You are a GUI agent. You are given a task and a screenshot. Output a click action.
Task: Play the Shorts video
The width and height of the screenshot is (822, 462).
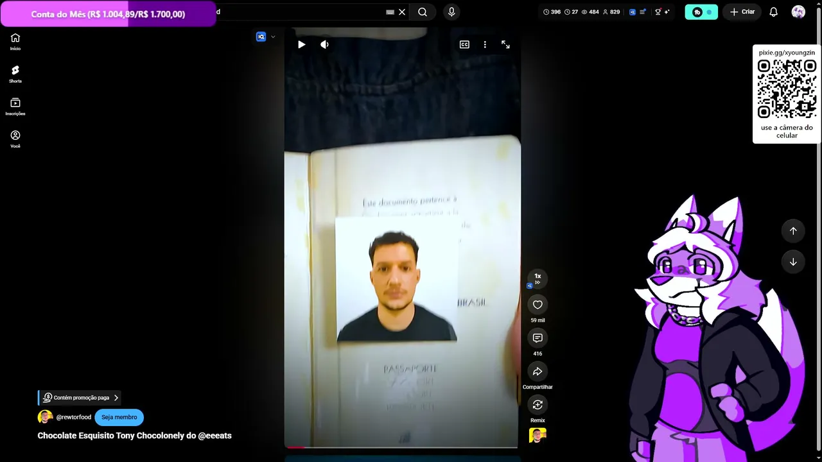pos(301,44)
